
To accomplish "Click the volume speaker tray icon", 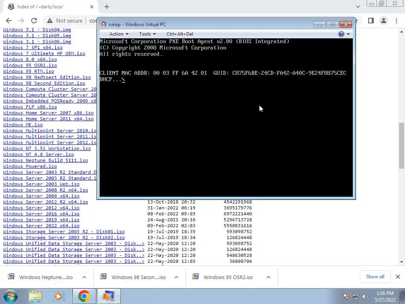I will click(x=365, y=296).
